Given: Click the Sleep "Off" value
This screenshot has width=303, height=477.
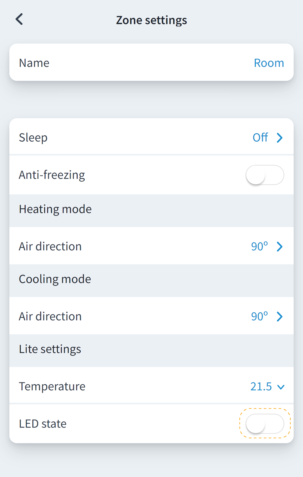Looking at the screenshot, I should click(260, 138).
